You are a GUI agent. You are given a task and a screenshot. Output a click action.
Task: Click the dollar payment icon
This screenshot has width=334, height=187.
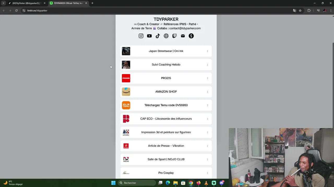(x=191, y=36)
